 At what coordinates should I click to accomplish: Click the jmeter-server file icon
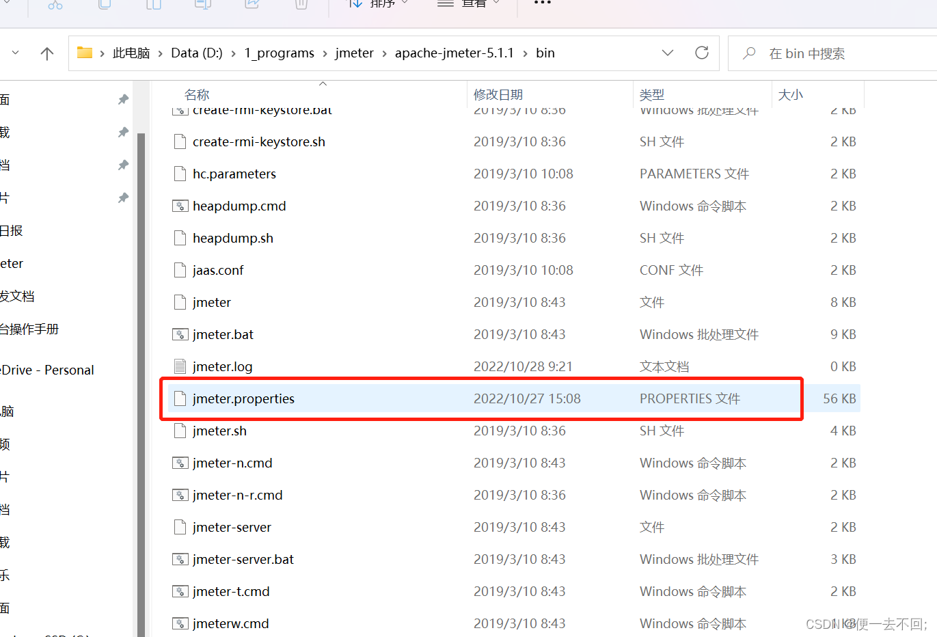coord(180,527)
